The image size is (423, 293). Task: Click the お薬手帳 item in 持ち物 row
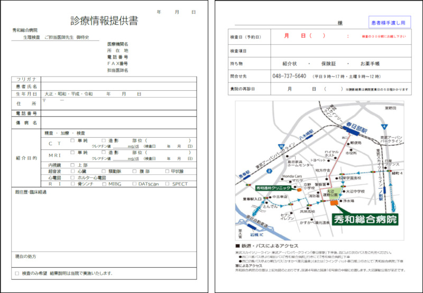[x=370, y=64]
